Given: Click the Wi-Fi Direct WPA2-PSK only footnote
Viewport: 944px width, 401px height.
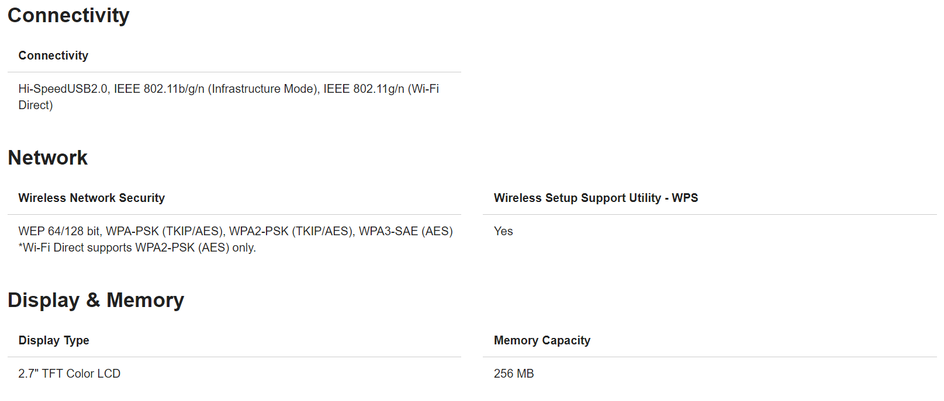Looking at the screenshot, I should (137, 247).
